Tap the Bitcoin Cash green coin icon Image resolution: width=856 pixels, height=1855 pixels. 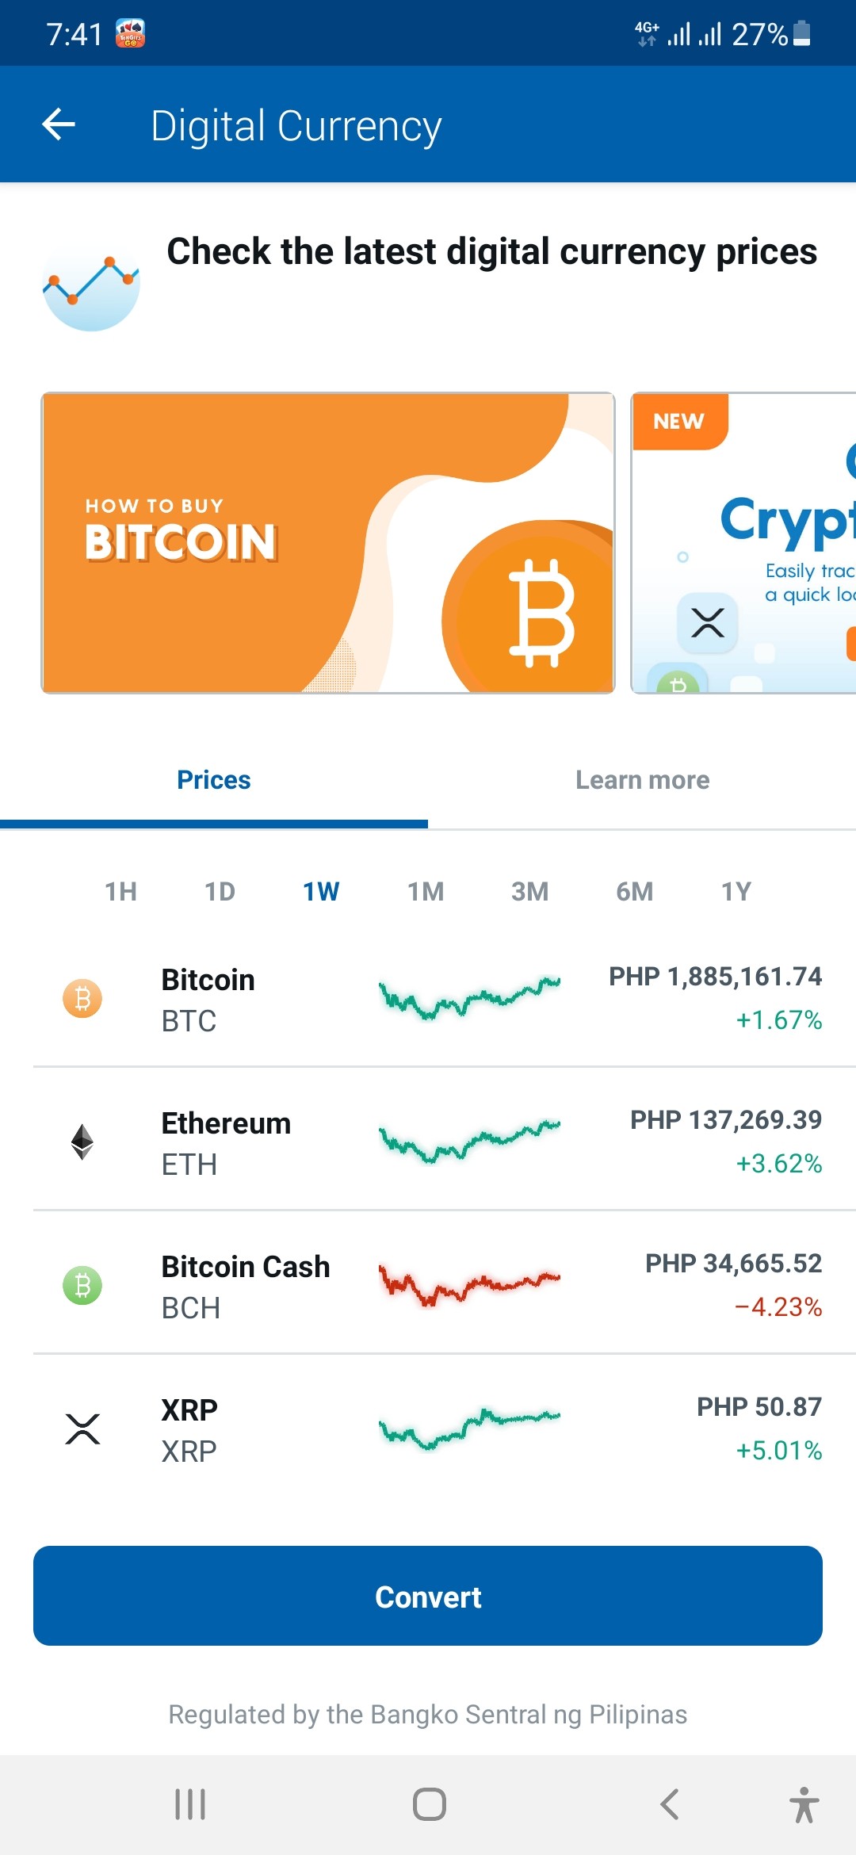pyautogui.click(x=82, y=1285)
